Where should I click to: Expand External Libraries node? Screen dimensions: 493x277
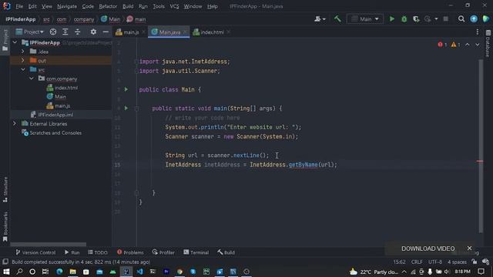(15, 123)
